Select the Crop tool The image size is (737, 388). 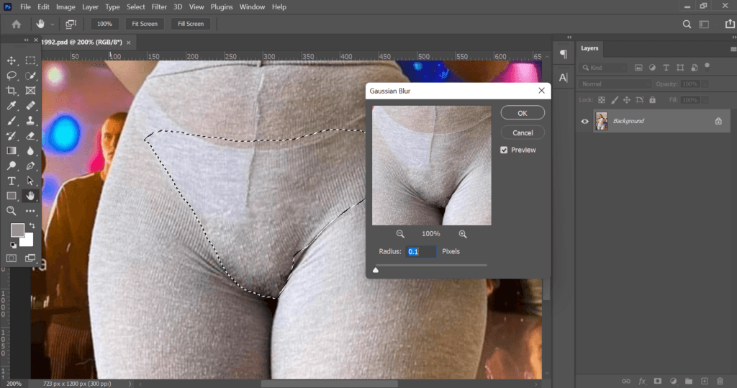12,91
